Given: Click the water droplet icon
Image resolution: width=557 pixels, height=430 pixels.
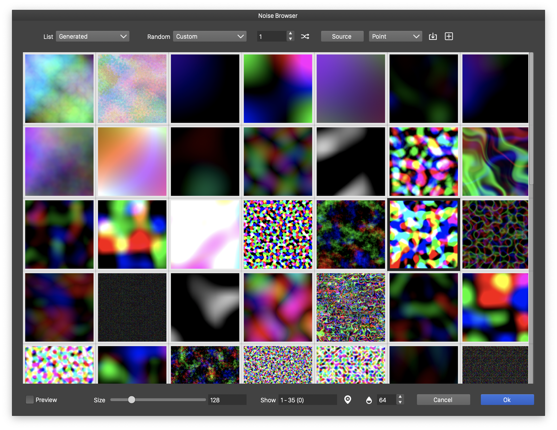Looking at the screenshot, I should click(369, 400).
